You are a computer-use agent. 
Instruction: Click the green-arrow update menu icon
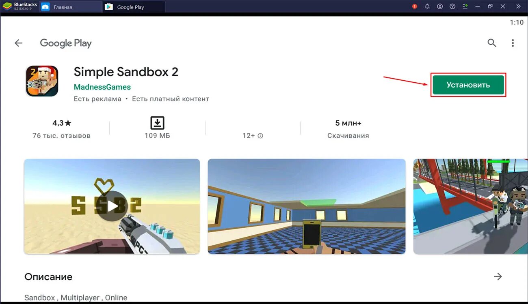tap(465, 6)
